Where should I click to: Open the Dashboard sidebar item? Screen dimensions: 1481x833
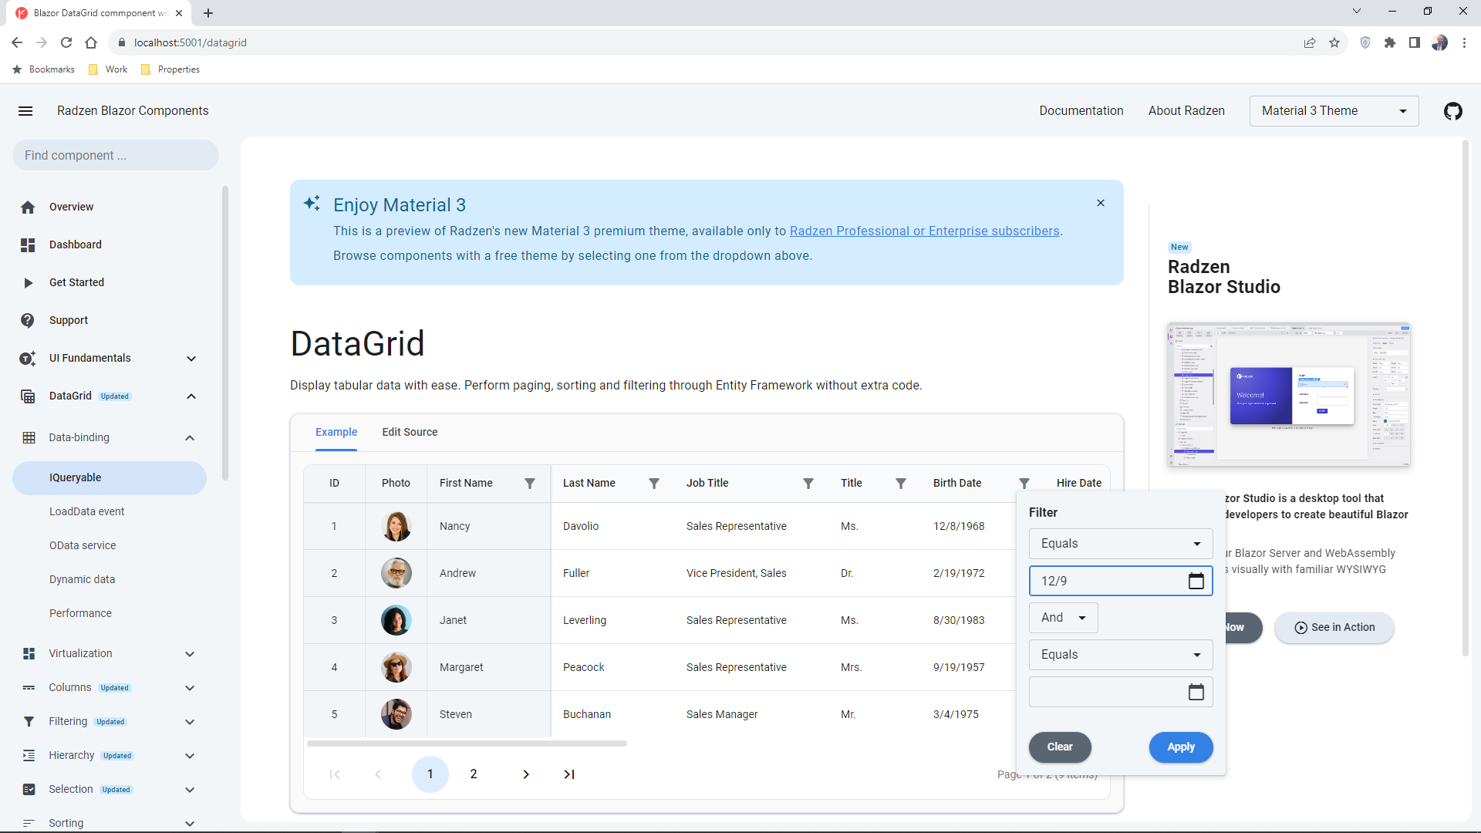tap(110, 245)
